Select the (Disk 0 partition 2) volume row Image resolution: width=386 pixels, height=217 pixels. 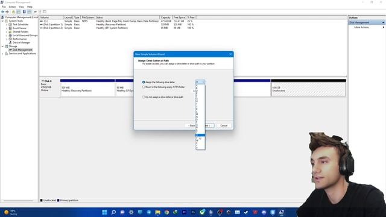click(117, 28)
